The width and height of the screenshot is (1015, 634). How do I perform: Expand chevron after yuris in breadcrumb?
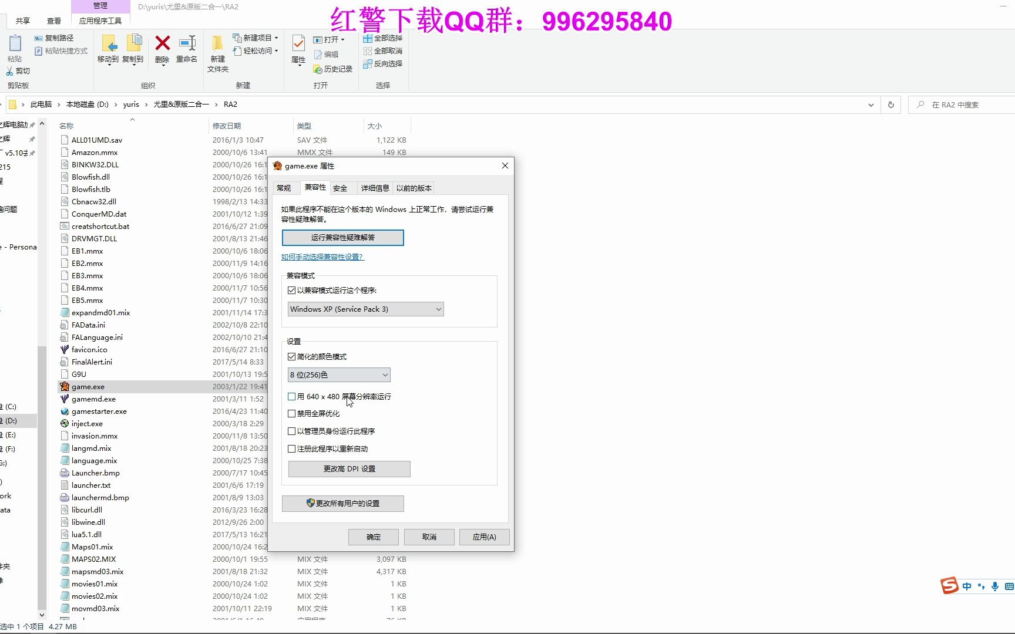[x=146, y=104]
